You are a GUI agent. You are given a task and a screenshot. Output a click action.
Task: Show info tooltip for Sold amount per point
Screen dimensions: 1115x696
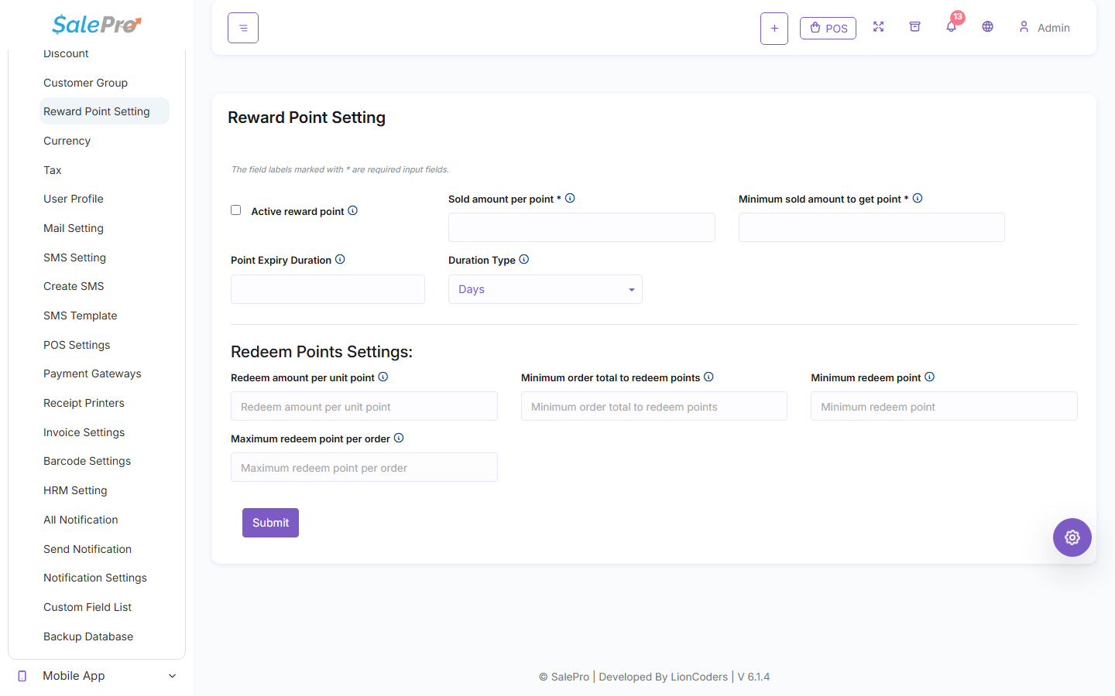570,199
